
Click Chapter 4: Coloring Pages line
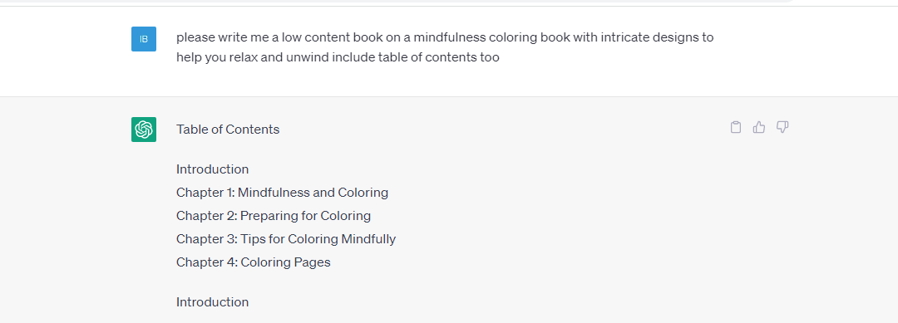click(253, 262)
